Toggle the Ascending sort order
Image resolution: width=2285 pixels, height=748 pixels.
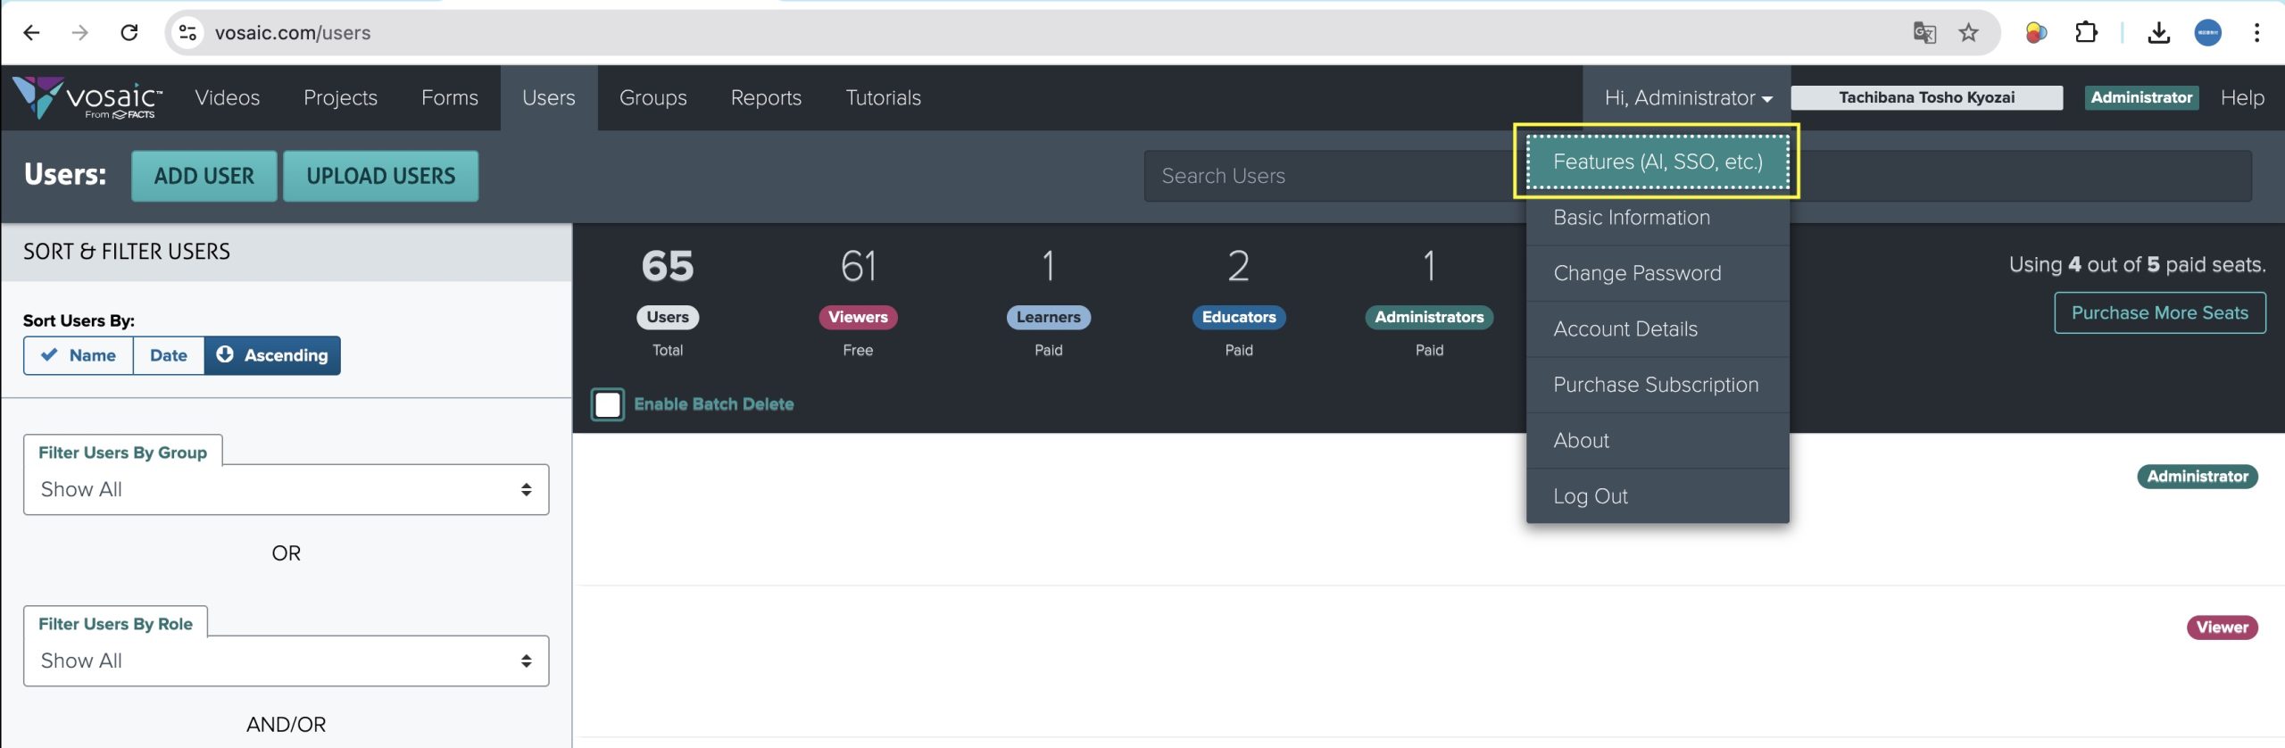click(x=272, y=355)
